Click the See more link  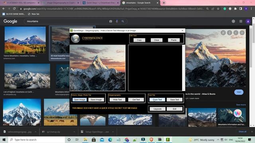[x=241, y=105]
